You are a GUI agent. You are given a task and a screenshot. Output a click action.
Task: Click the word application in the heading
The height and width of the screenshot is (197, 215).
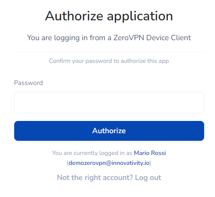click(140, 17)
